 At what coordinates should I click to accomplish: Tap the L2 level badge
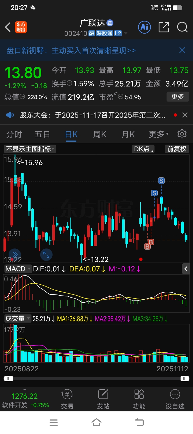[x=118, y=33]
